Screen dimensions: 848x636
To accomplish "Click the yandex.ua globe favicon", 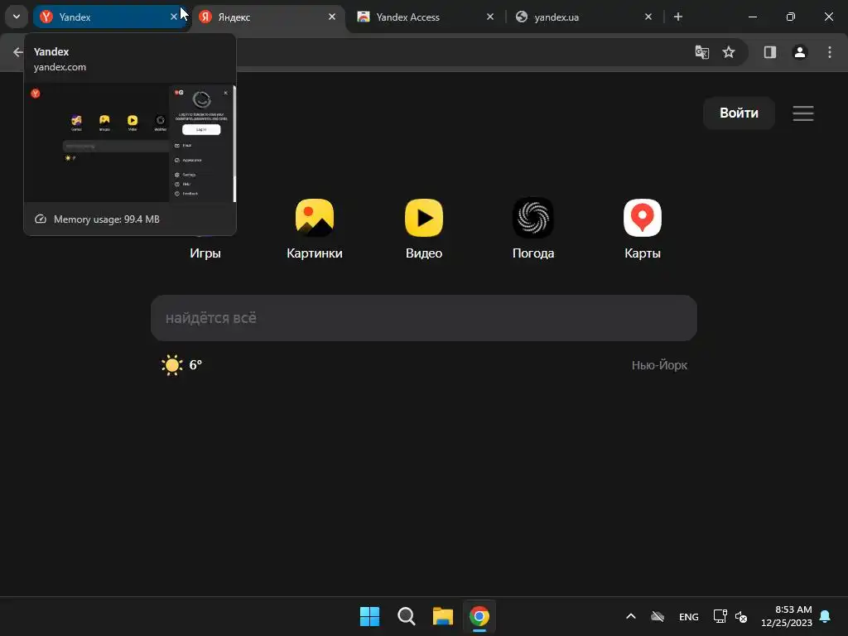I will point(522,17).
